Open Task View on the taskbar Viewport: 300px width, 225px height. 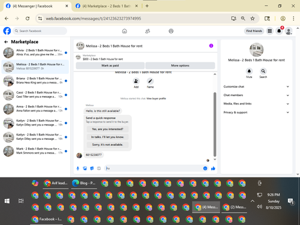(x=21, y=201)
